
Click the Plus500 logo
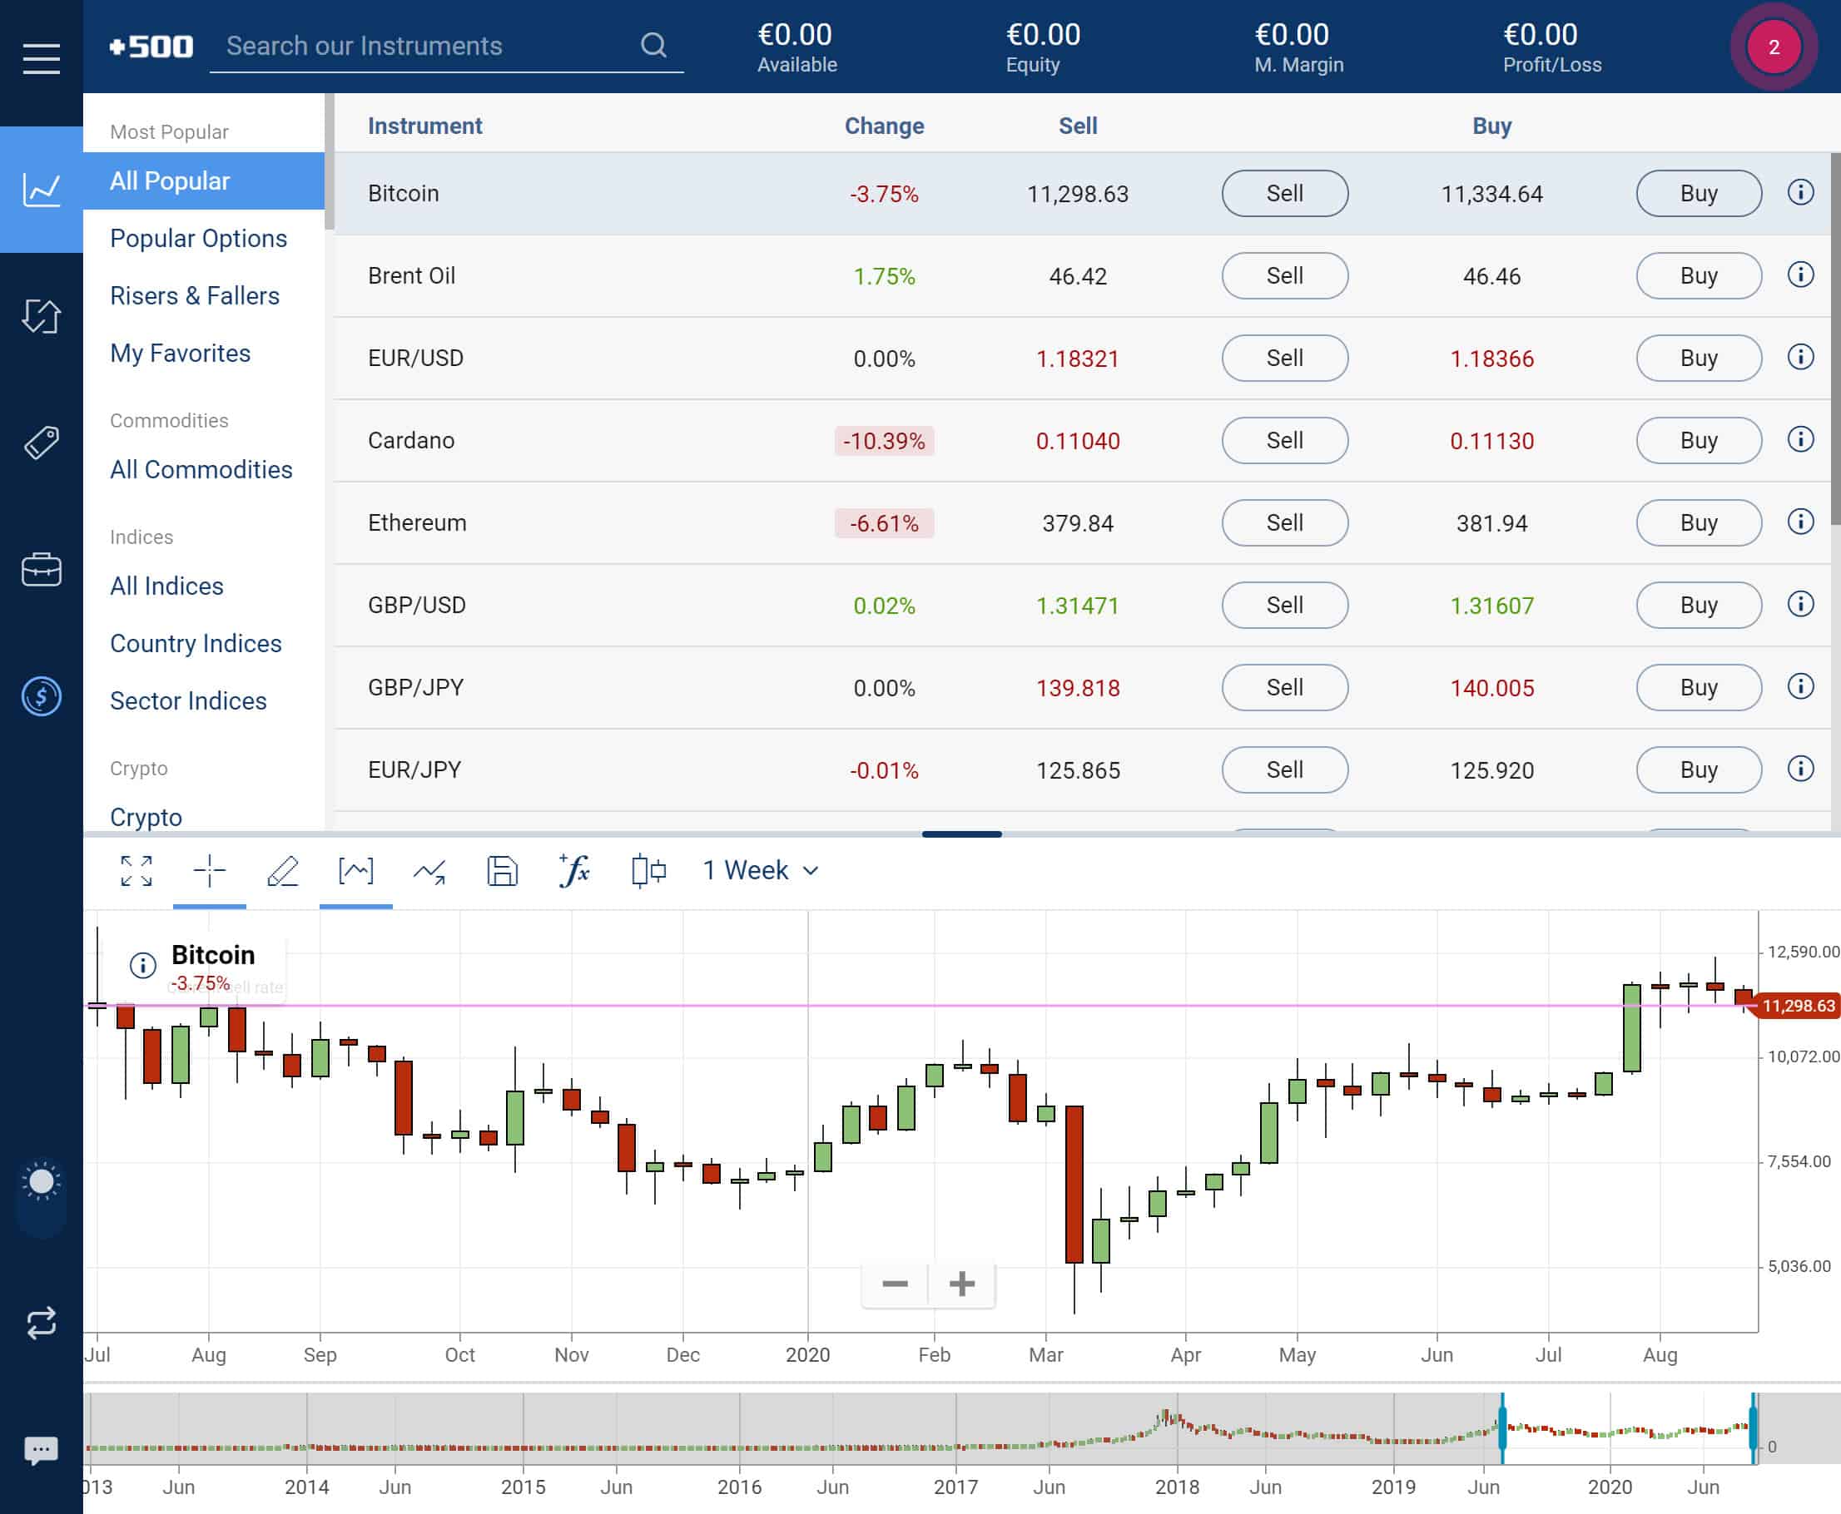[x=151, y=47]
